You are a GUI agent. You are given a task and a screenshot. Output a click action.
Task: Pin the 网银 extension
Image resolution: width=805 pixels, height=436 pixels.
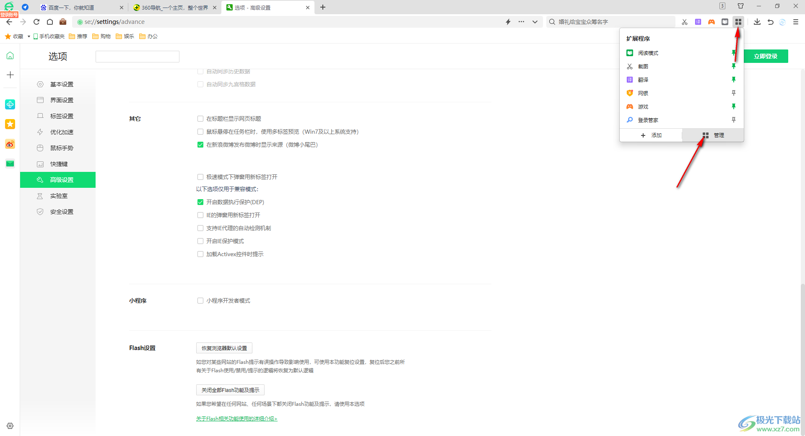(734, 93)
